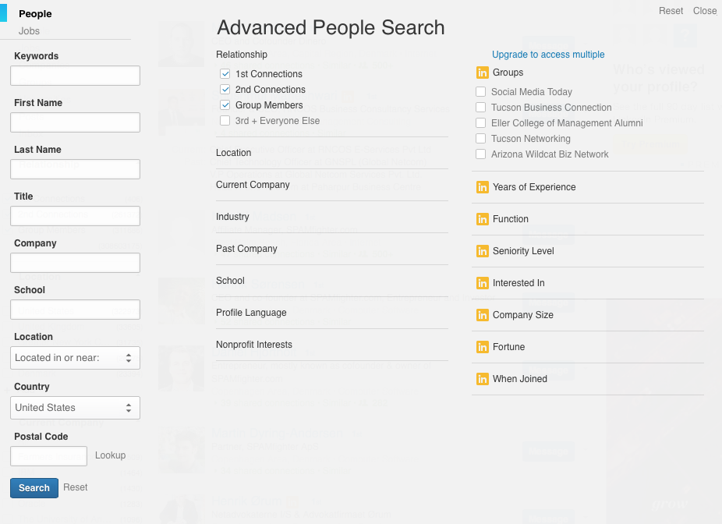Screen dimensions: 722x524
Task: Uncheck the 1st Connections checkbox
Action: point(225,74)
